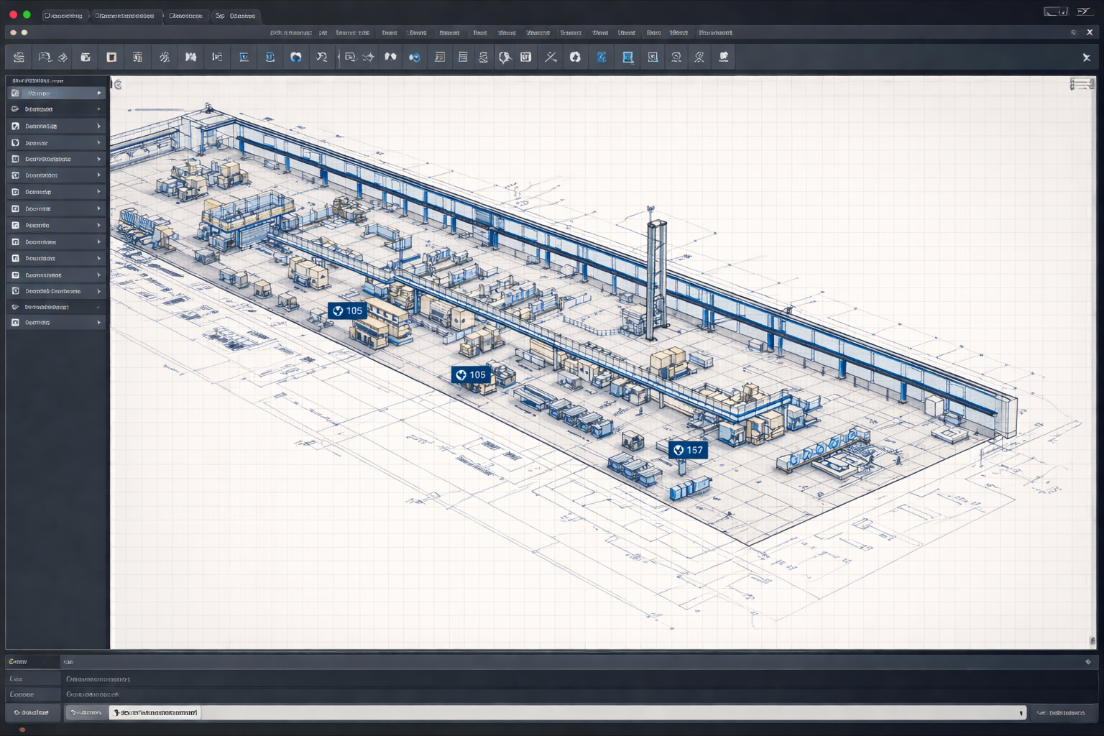The image size is (1104, 736).
Task: Click the button right of the command field
Action: [x=1065, y=713]
